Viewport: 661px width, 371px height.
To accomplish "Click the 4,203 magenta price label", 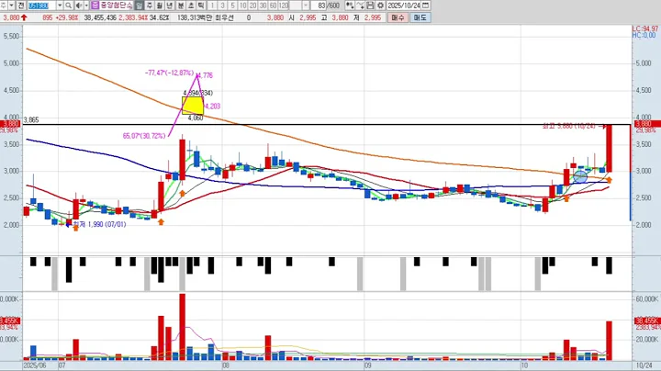I will coord(212,107).
